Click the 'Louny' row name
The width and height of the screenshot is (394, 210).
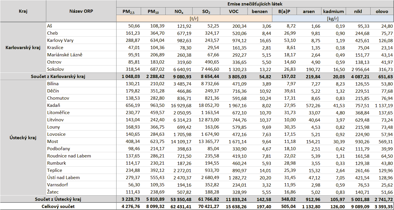coord(53,127)
